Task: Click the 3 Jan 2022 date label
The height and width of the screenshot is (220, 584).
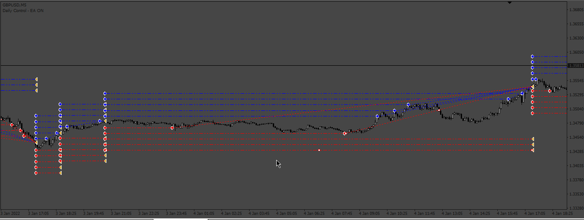Action: (10, 213)
